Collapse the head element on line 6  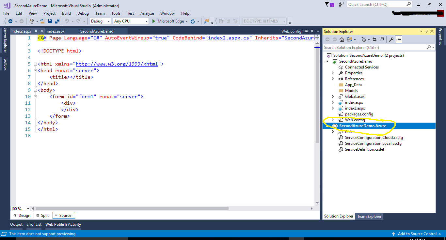[x=35, y=70]
